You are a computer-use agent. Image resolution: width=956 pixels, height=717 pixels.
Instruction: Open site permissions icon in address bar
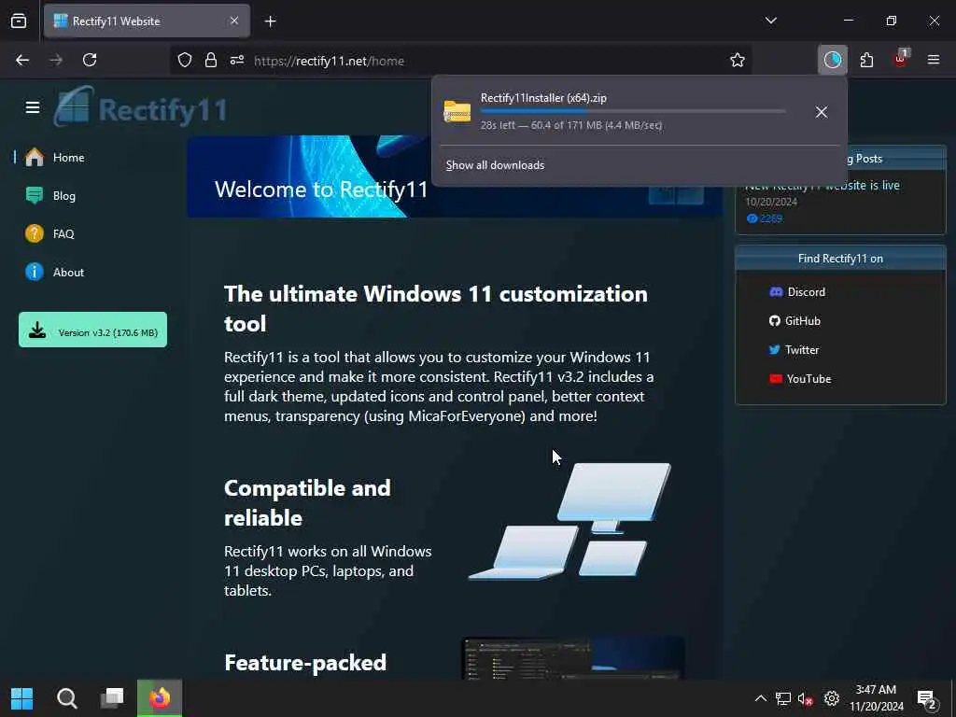[237, 61]
